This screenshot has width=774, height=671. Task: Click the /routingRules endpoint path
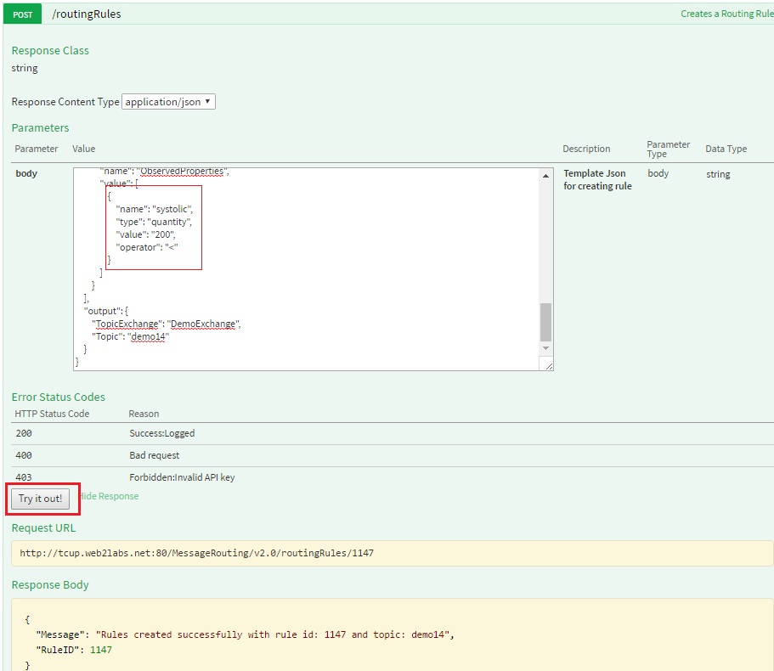pyautogui.click(x=87, y=14)
